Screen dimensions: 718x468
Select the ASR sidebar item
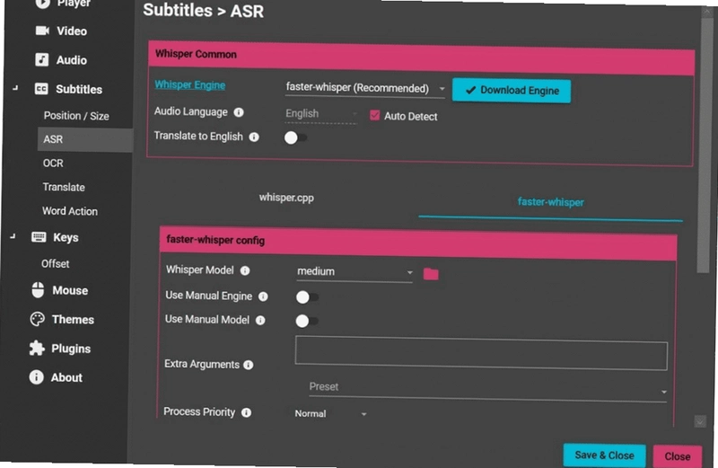(x=85, y=139)
